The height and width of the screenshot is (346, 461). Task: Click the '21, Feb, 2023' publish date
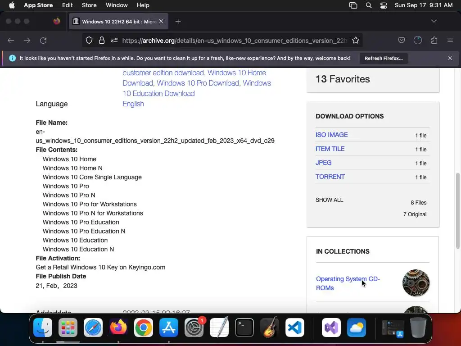(56, 286)
